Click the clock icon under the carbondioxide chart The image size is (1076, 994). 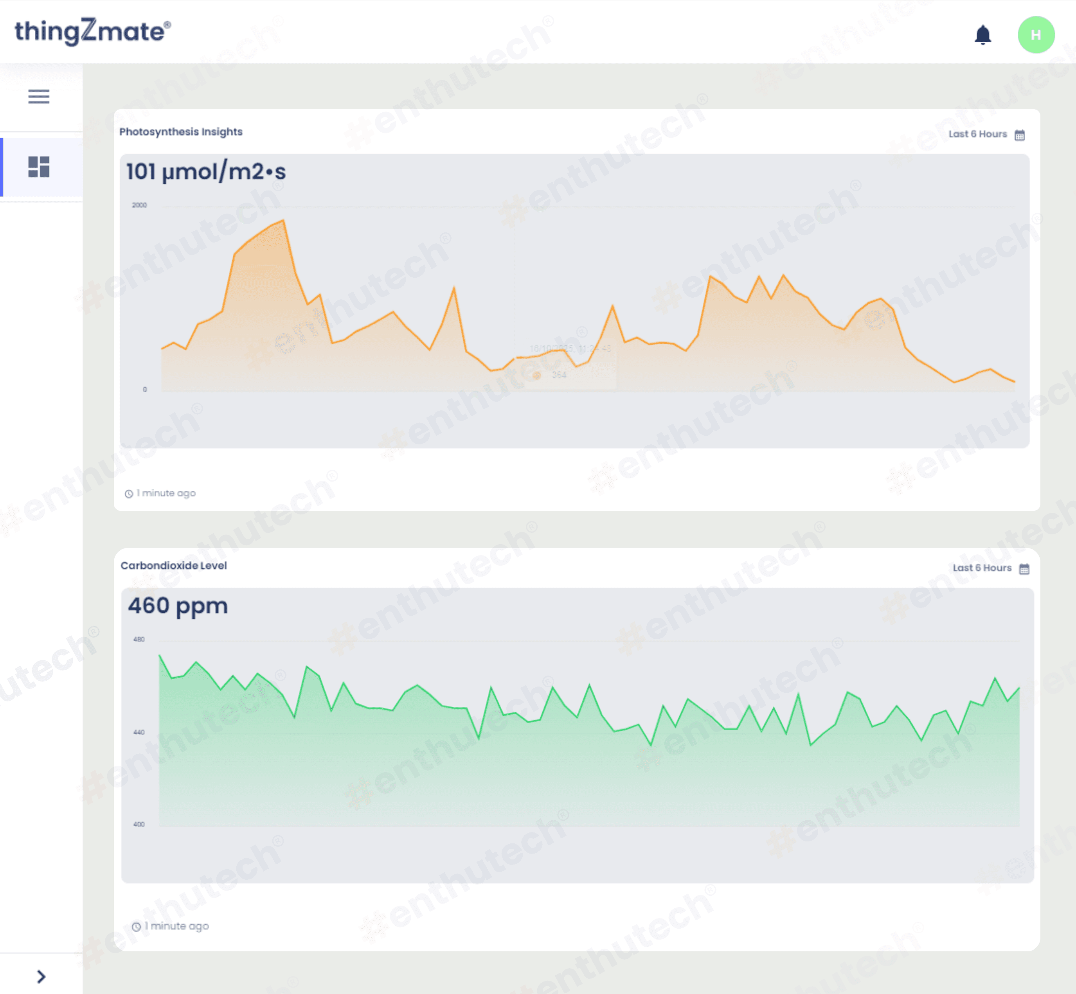tap(136, 927)
